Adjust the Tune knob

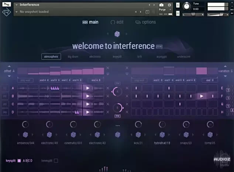point(186,6)
